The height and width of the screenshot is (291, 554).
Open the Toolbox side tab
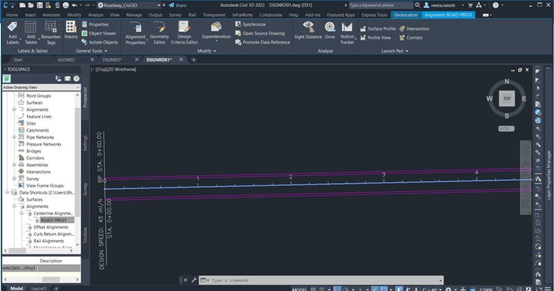(84, 235)
